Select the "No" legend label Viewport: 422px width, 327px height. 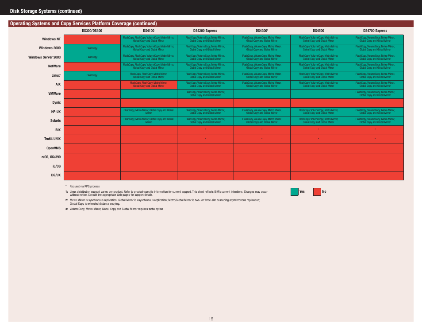point(324,192)
